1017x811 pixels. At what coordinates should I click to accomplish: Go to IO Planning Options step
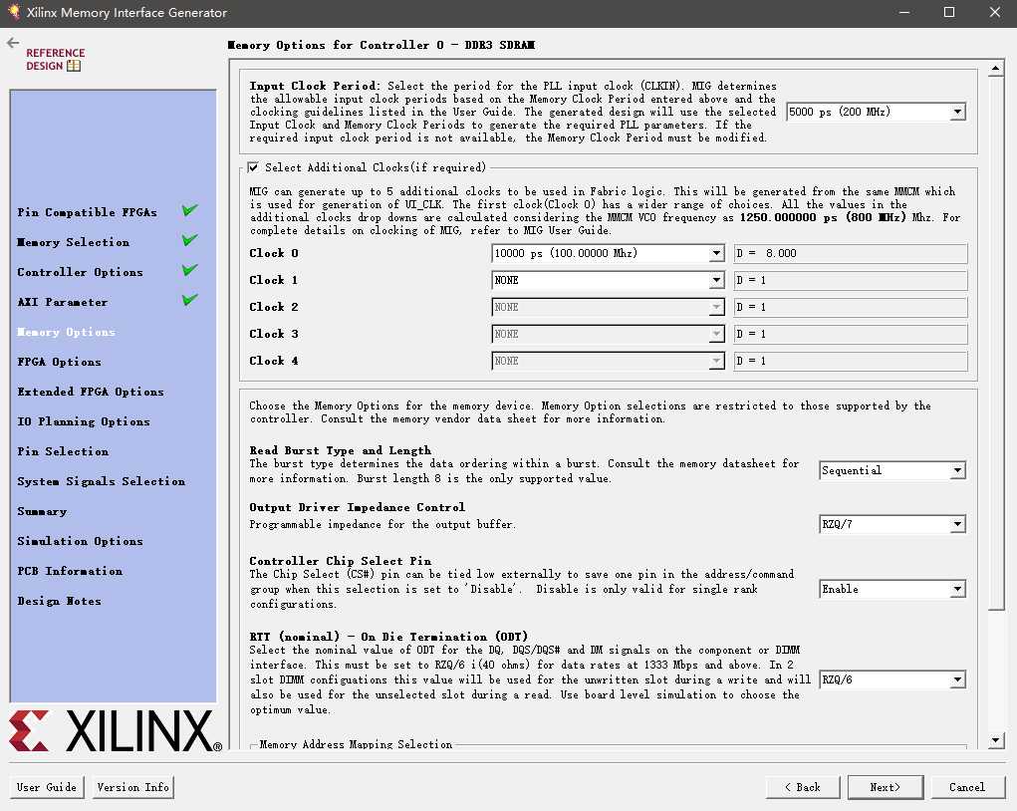click(84, 421)
